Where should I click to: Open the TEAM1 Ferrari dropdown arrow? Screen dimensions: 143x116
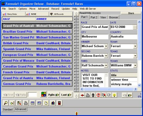135,46
